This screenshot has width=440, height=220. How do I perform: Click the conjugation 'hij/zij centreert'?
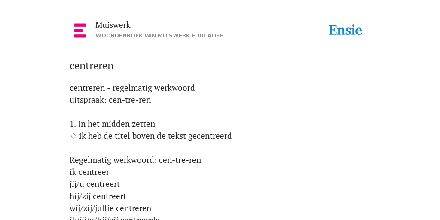tap(98, 196)
